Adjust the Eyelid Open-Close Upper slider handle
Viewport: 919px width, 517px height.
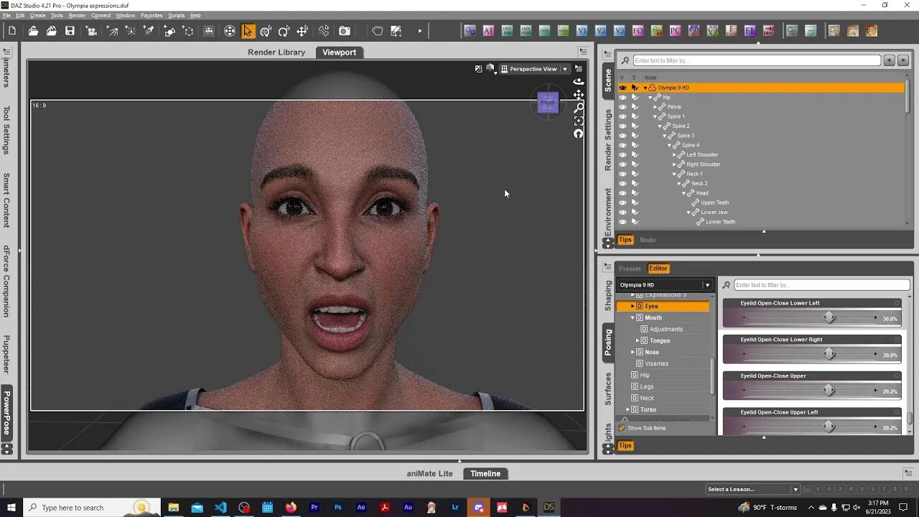click(829, 390)
